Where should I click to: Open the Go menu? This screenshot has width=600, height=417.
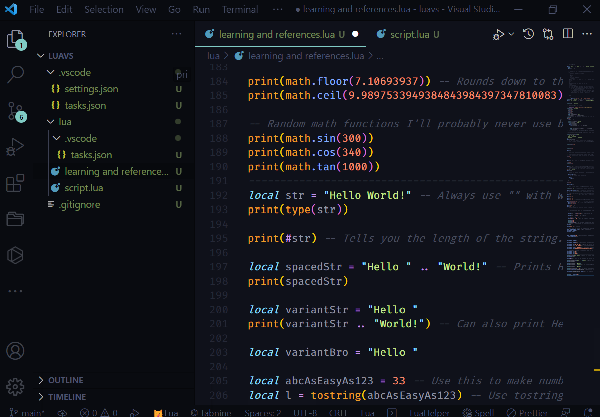[174, 9]
